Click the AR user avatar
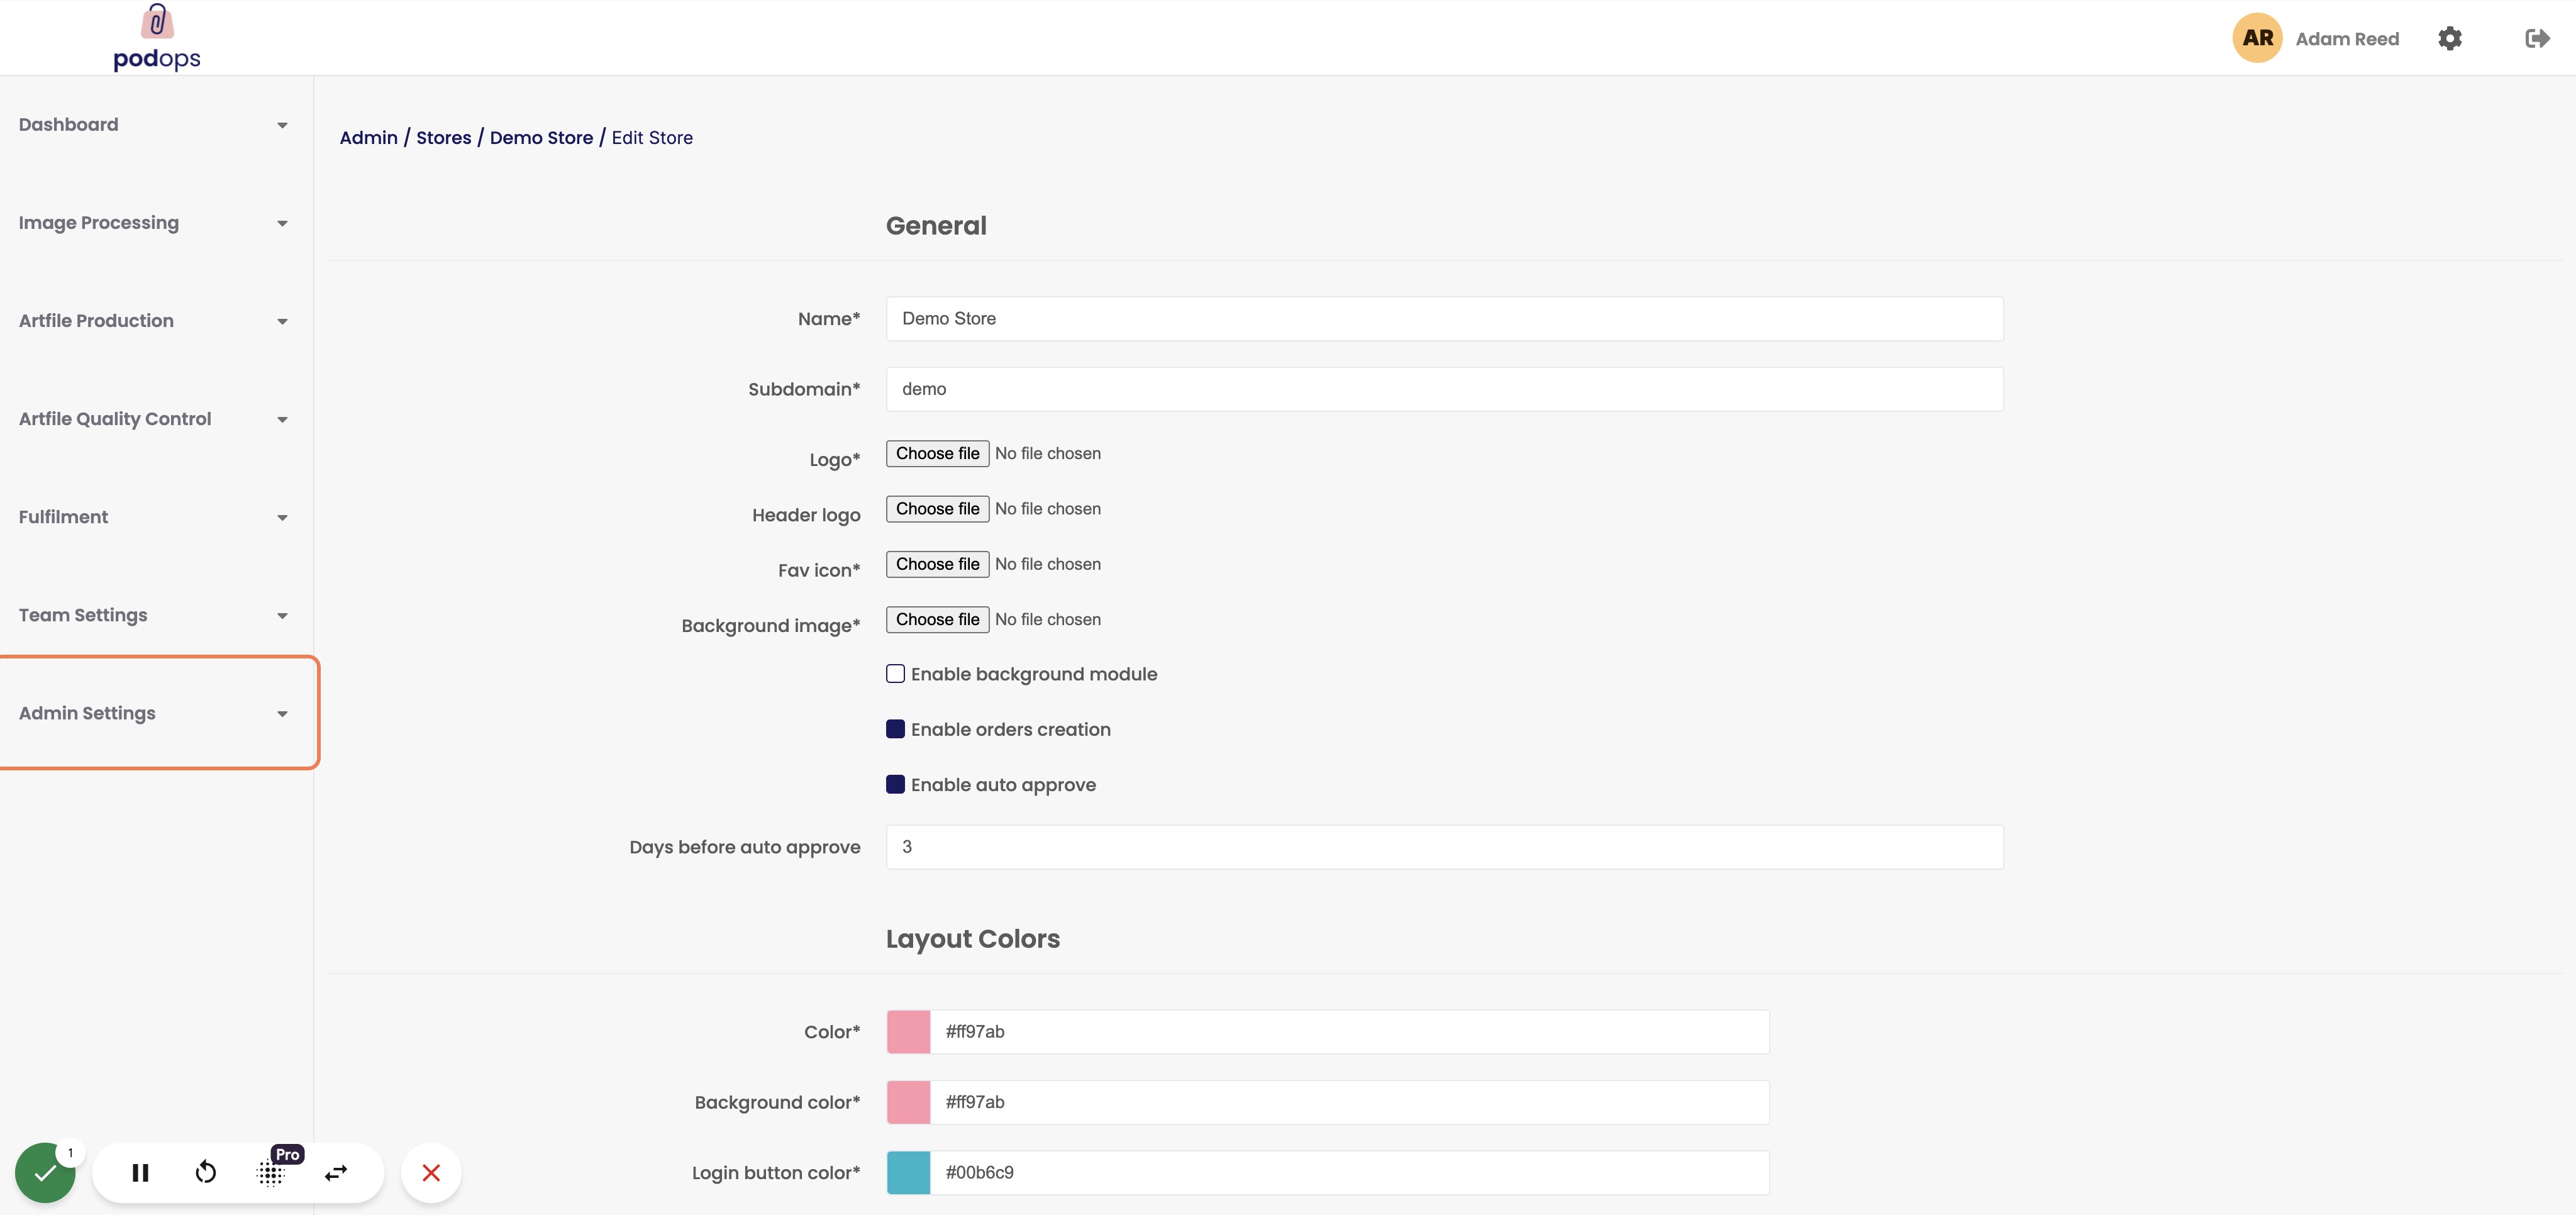 point(2257,38)
